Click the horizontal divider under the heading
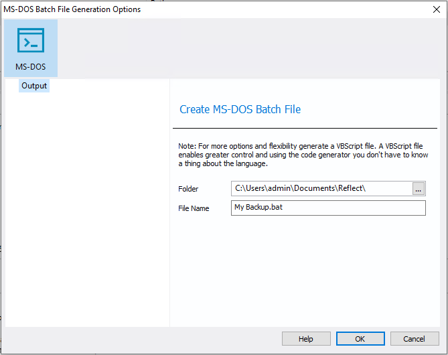Viewport: 448px width, 355px height. pos(305,129)
